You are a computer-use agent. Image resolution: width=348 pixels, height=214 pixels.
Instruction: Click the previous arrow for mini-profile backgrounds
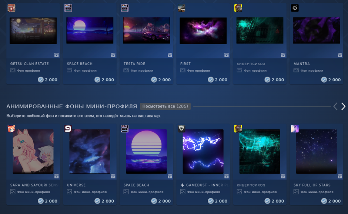click(x=335, y=106)
